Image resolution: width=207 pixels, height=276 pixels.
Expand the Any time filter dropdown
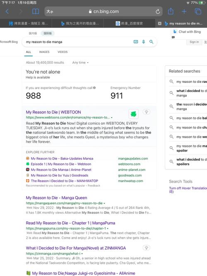coord(80,63)
